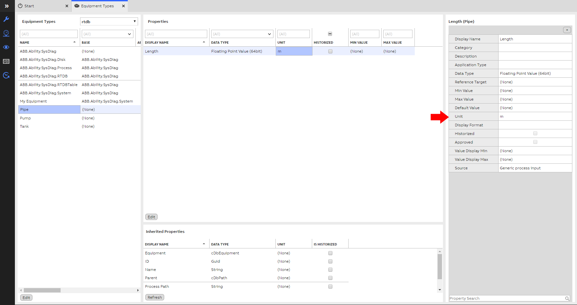Click the unit cell 'm' in Properties
This screenshot has width=577, height=305.
(x=294, y=51)
